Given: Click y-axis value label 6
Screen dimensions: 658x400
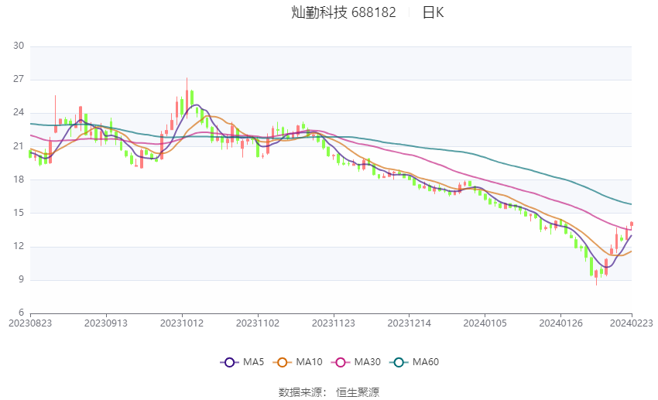Looking at the screenshot, I should pyautogui.click(x=21, y=313).
